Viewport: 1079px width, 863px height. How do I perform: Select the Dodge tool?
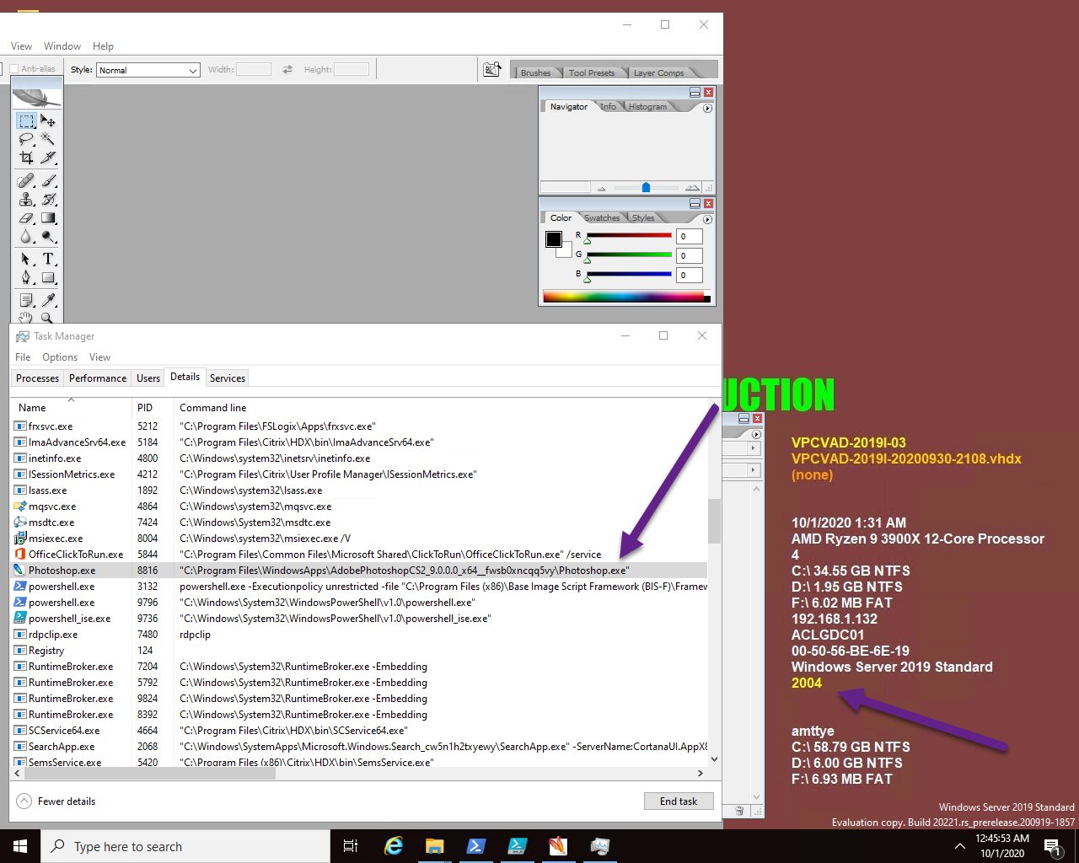point(48,236)
